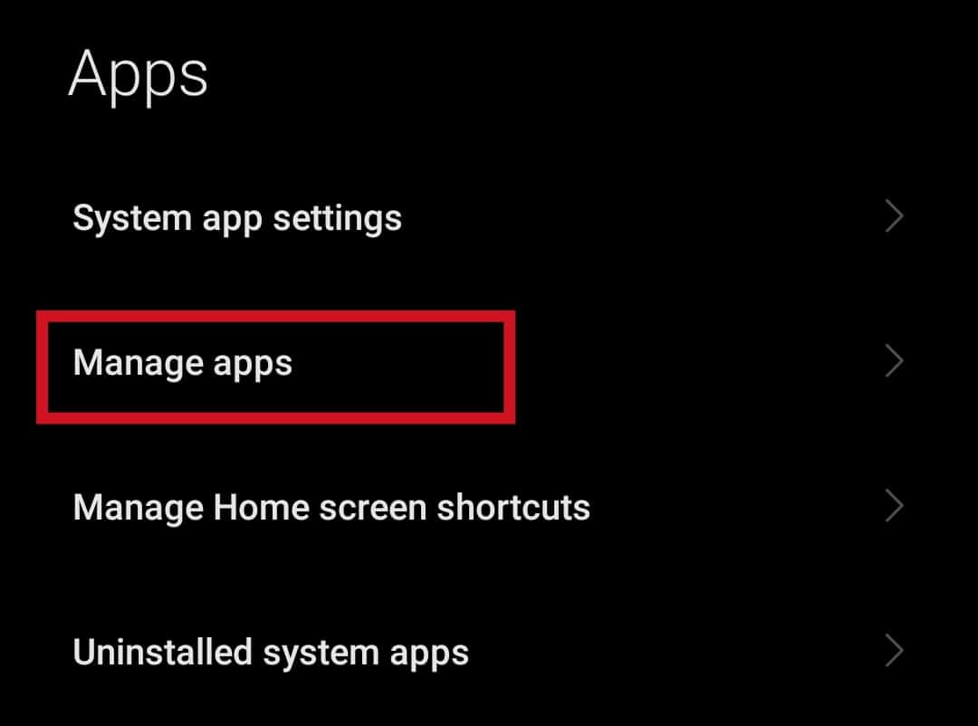The height and width of the screenshot is (726, 978).
Task: Select the System app settings label text
Action: pyautogui.click(x=237, y=219)
